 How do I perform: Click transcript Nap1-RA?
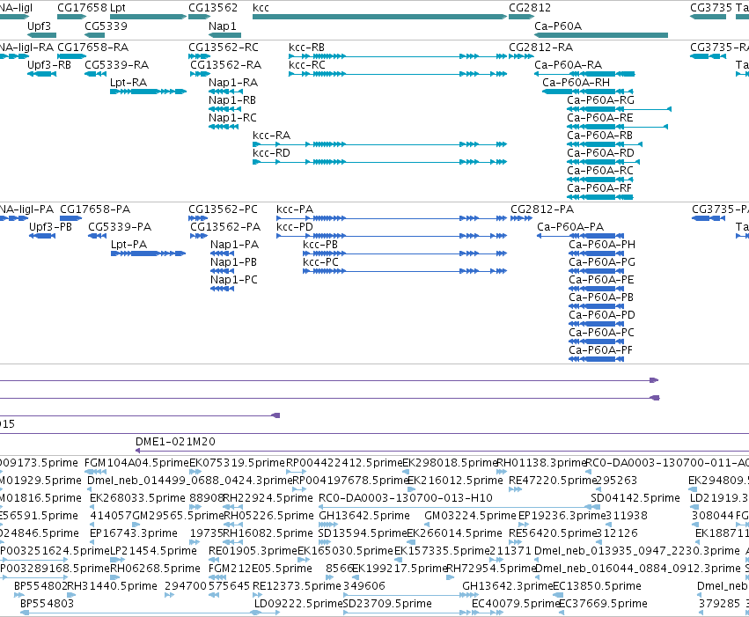[233, 83]
